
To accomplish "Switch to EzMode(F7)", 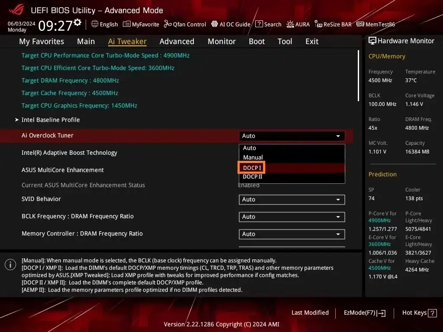I will [x=364, y=313].
